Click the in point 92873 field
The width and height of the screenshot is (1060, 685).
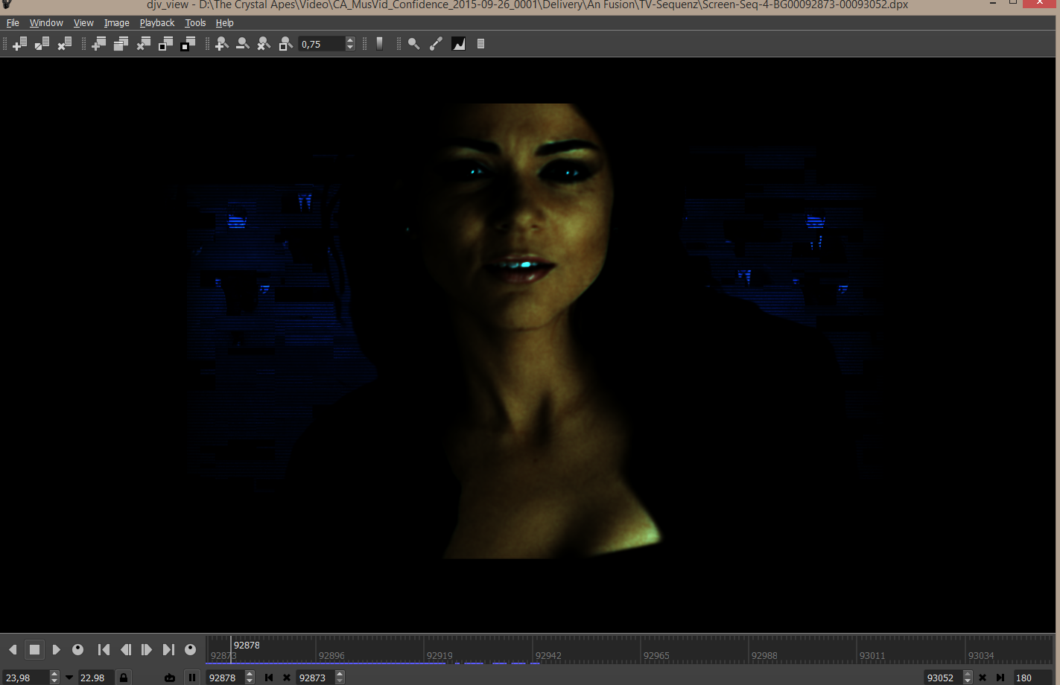316,678
